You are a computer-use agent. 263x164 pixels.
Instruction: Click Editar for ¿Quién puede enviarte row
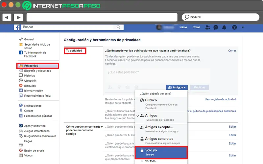point(232,127)
